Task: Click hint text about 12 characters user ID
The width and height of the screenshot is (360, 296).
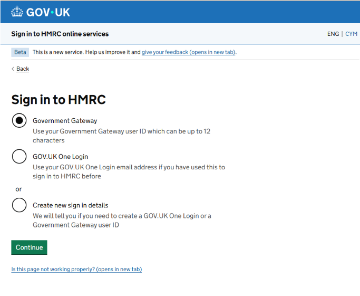Action: coord(121,136)
